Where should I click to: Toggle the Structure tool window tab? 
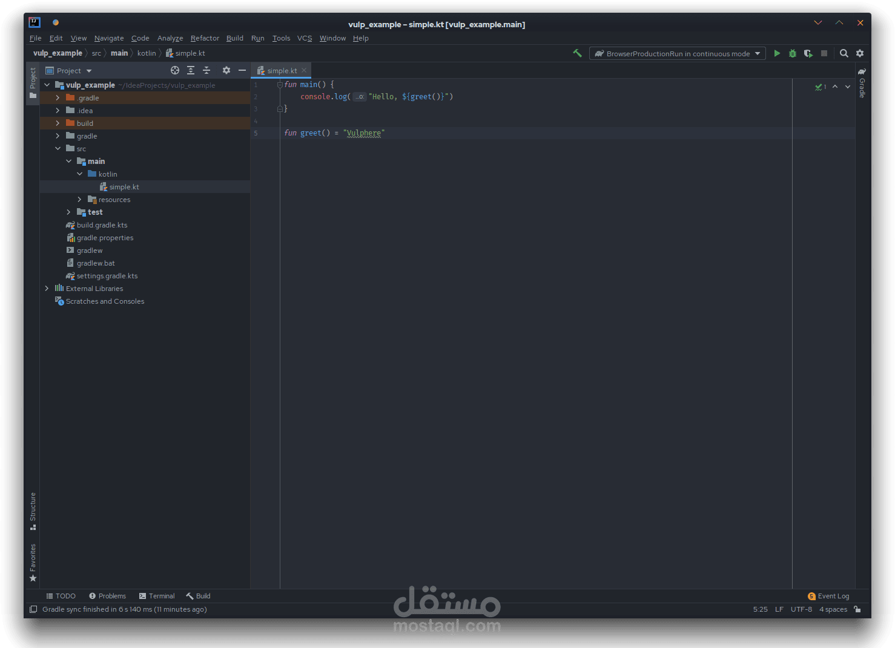[x=33, y=510]
